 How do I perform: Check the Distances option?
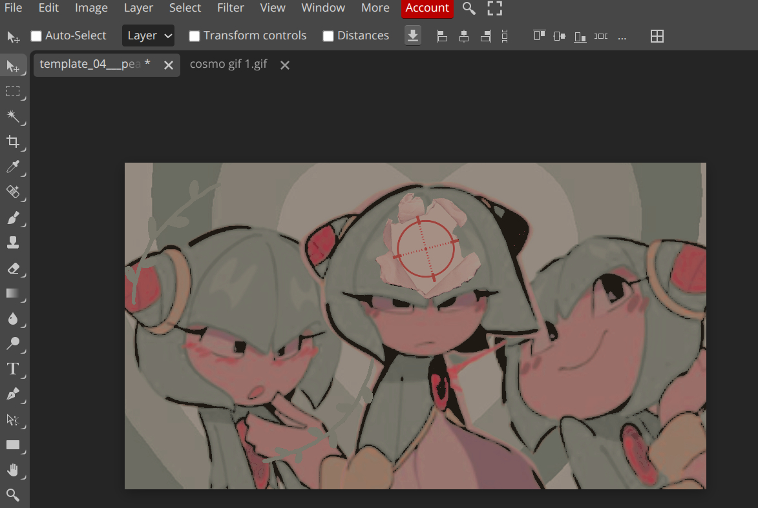coord(328,36)
